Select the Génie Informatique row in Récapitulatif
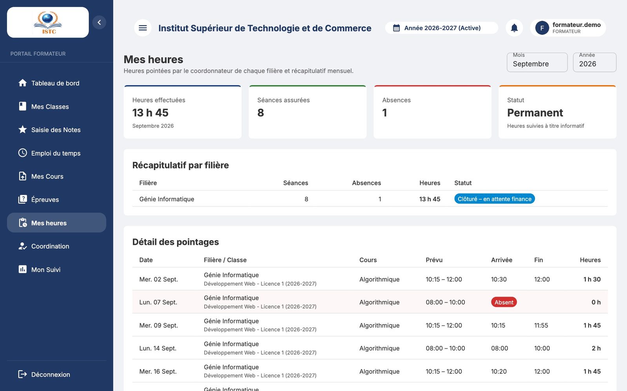 coord(370,199)
